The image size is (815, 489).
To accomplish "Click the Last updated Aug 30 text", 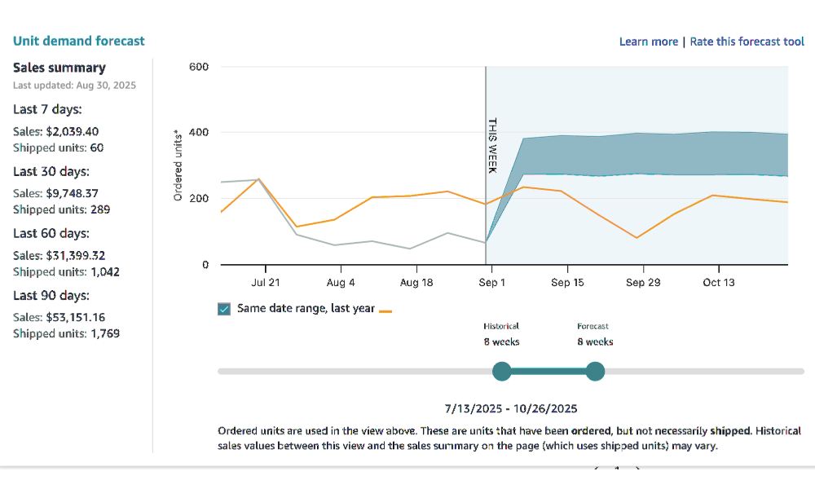I will [74, 85].
